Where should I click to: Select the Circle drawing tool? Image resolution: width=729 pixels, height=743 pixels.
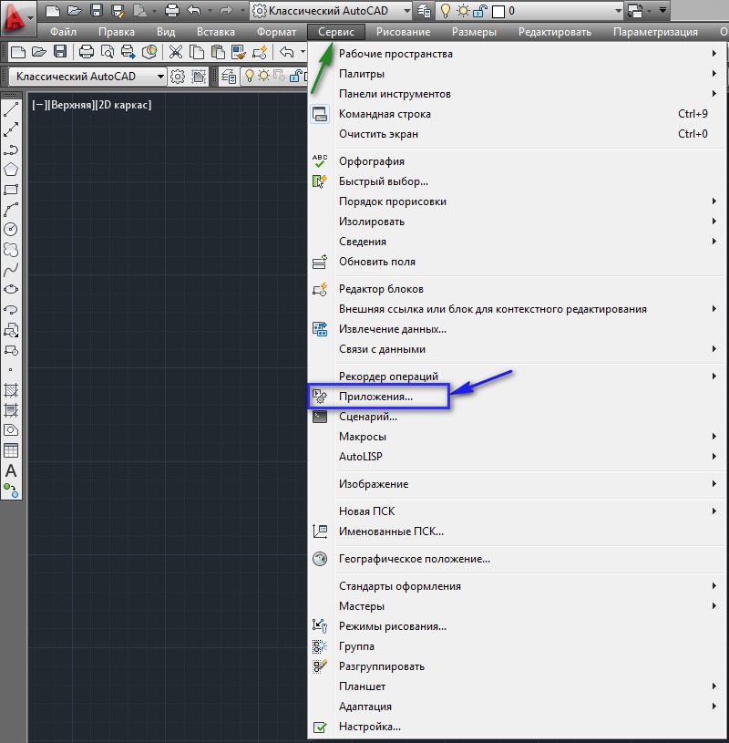[x=11, y=230]
